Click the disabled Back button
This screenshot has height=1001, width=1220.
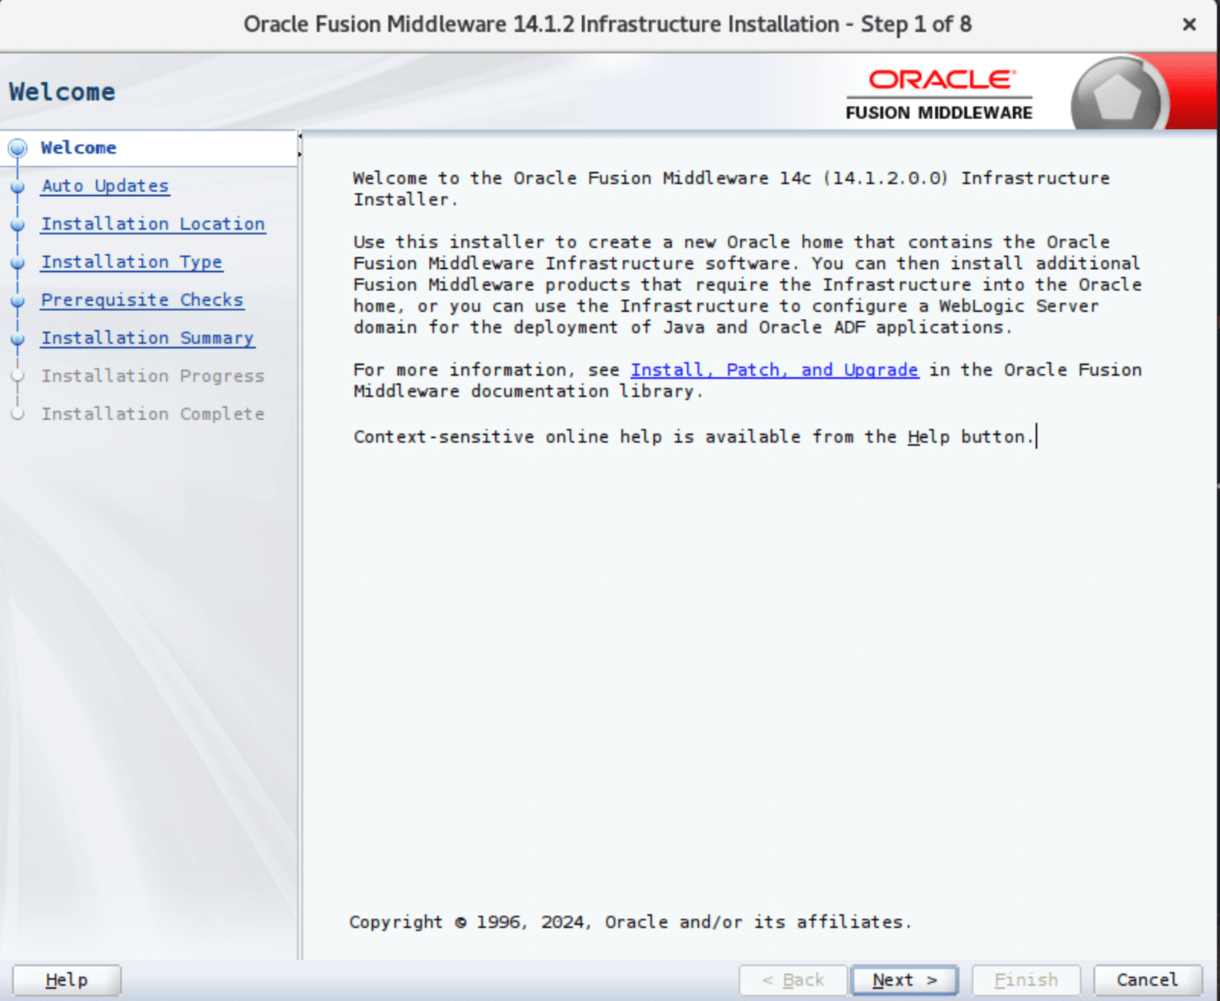point(793,980)
